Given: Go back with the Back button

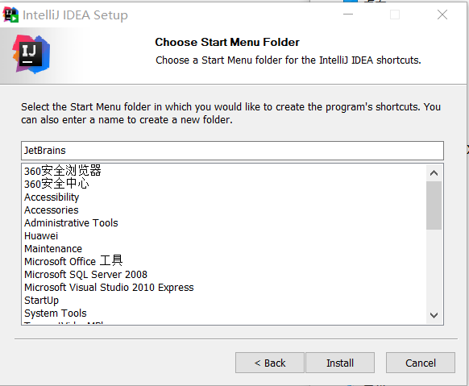Looking at the screenshot, I should pyautogui.click(x=269, y=363).
